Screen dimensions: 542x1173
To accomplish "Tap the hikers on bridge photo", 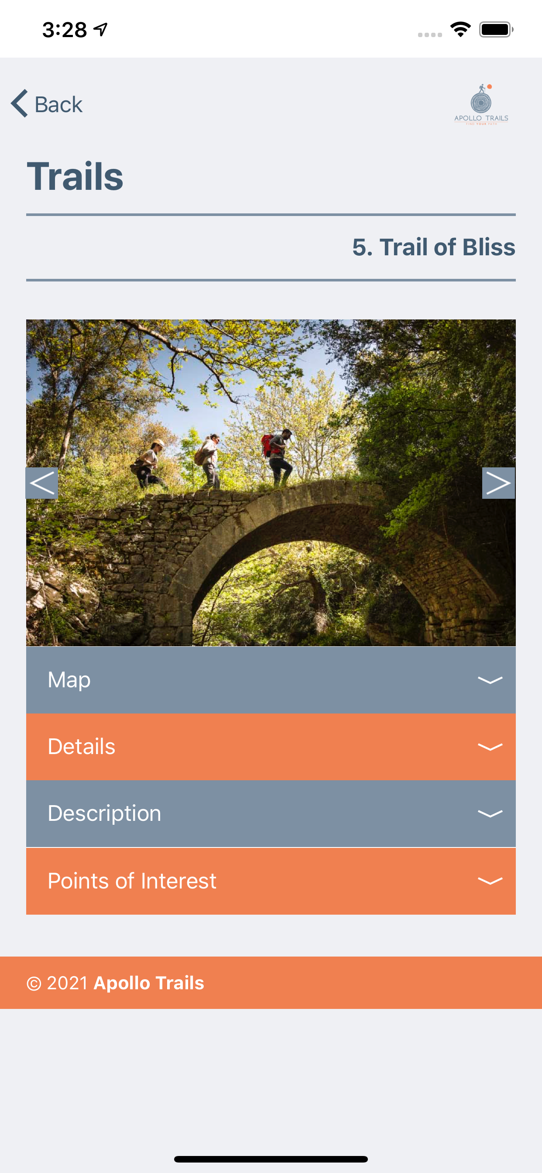I will tap(271, 483).
